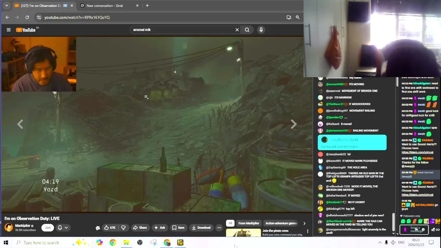Clear the 'arsonal mik' search text
This screenshot has height=248, width=441.
pyautogui.click(x=237, y=30)
